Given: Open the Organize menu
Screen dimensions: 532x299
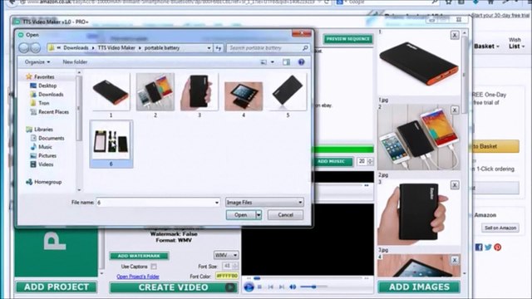Looking at the screenshot, I should 37,62.
